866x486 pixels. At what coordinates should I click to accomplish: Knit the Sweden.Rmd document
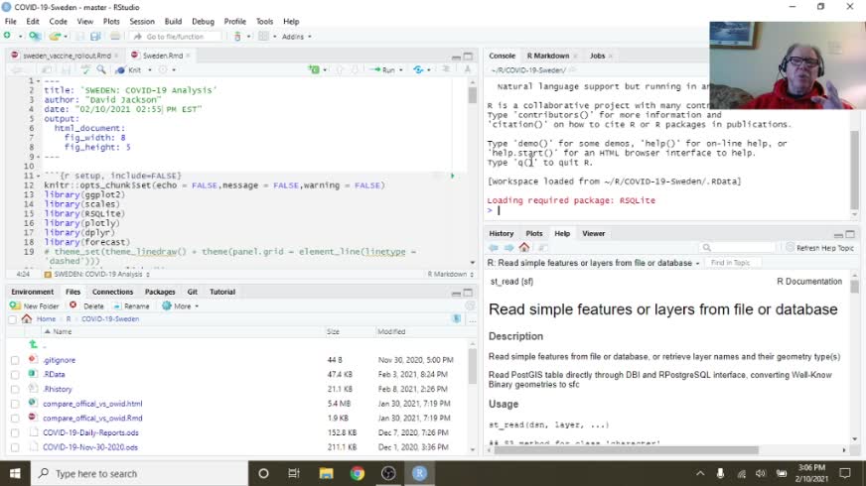click(129, 70)
